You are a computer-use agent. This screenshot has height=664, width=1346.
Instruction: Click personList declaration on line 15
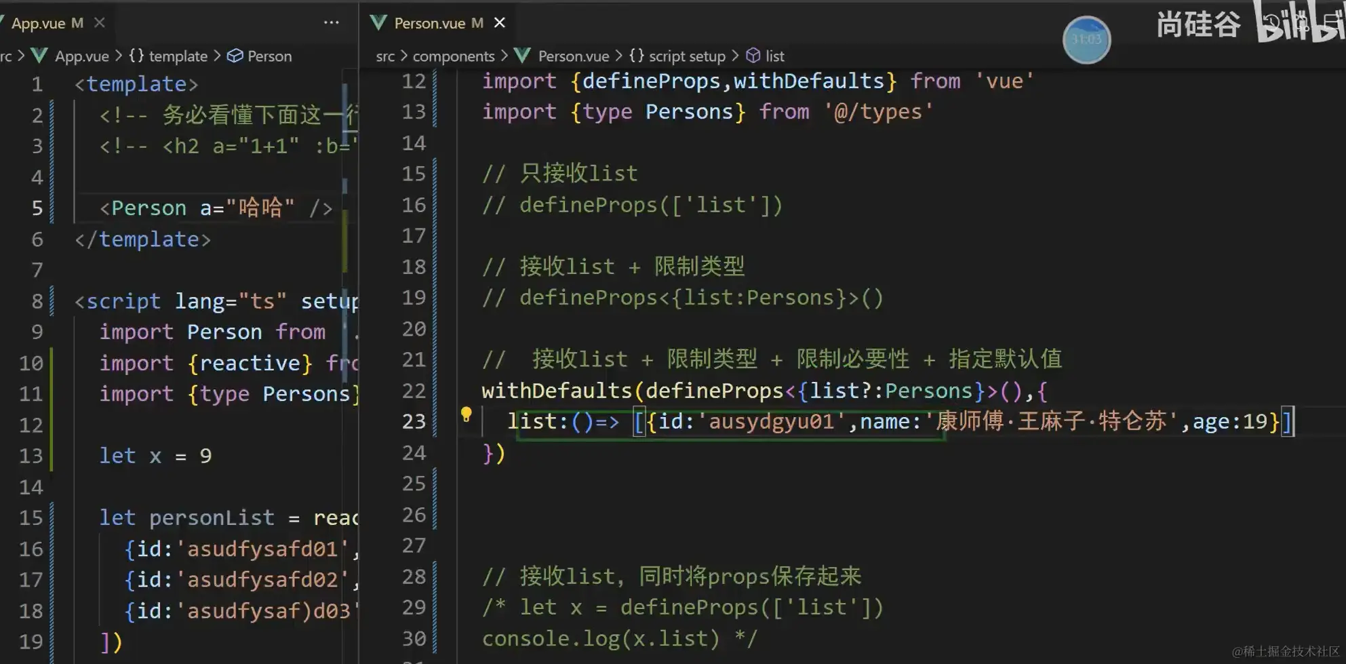pyautogui.click(x=212, y=517)
